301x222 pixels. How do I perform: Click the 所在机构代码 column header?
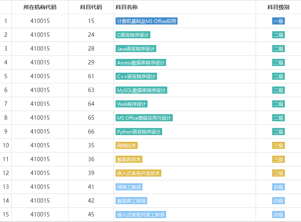40,7
